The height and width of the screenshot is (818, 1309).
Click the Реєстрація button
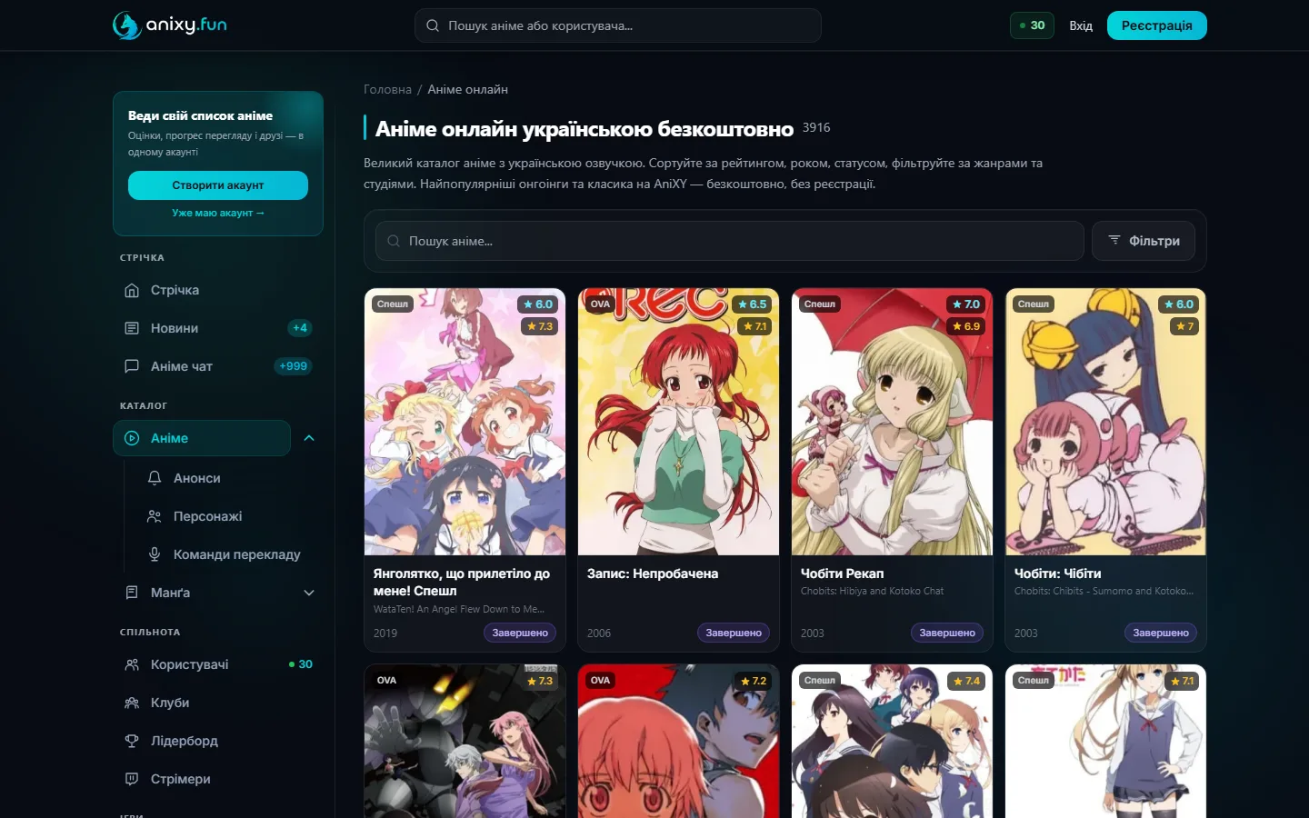click(1156, 25)
